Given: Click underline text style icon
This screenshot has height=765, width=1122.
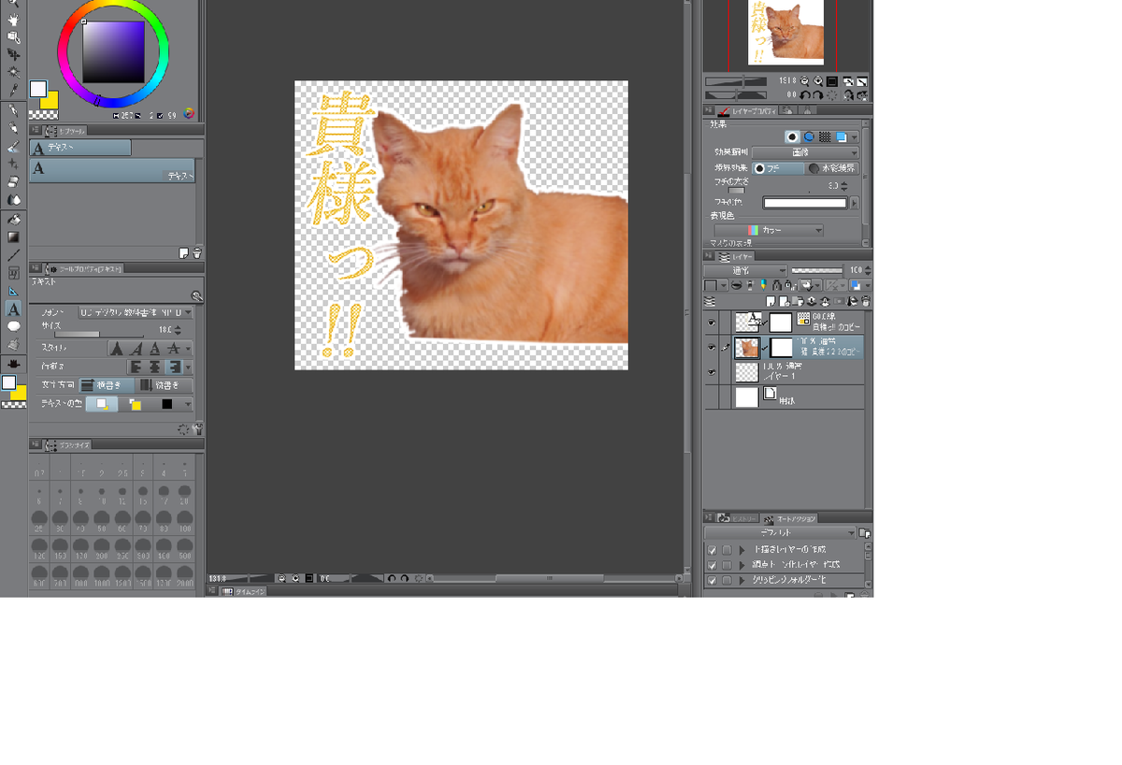Looking at the screenshot, I should coord(155,348).
